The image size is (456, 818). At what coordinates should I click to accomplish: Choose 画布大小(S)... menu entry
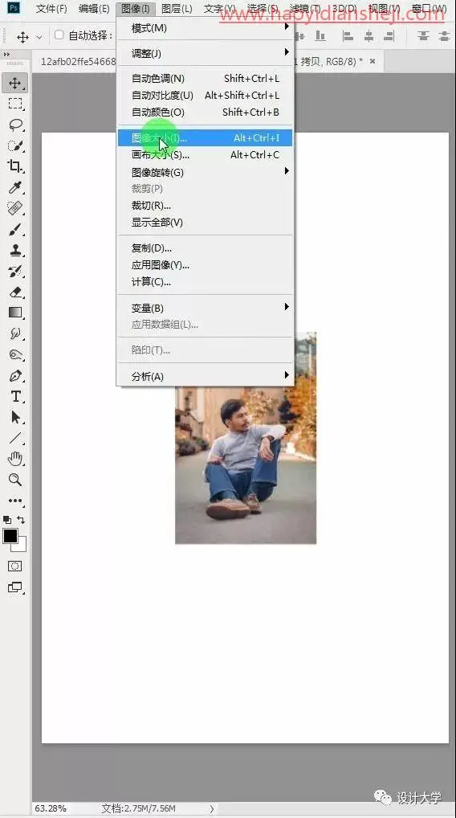pyautogui.click(x=205, y=154)
